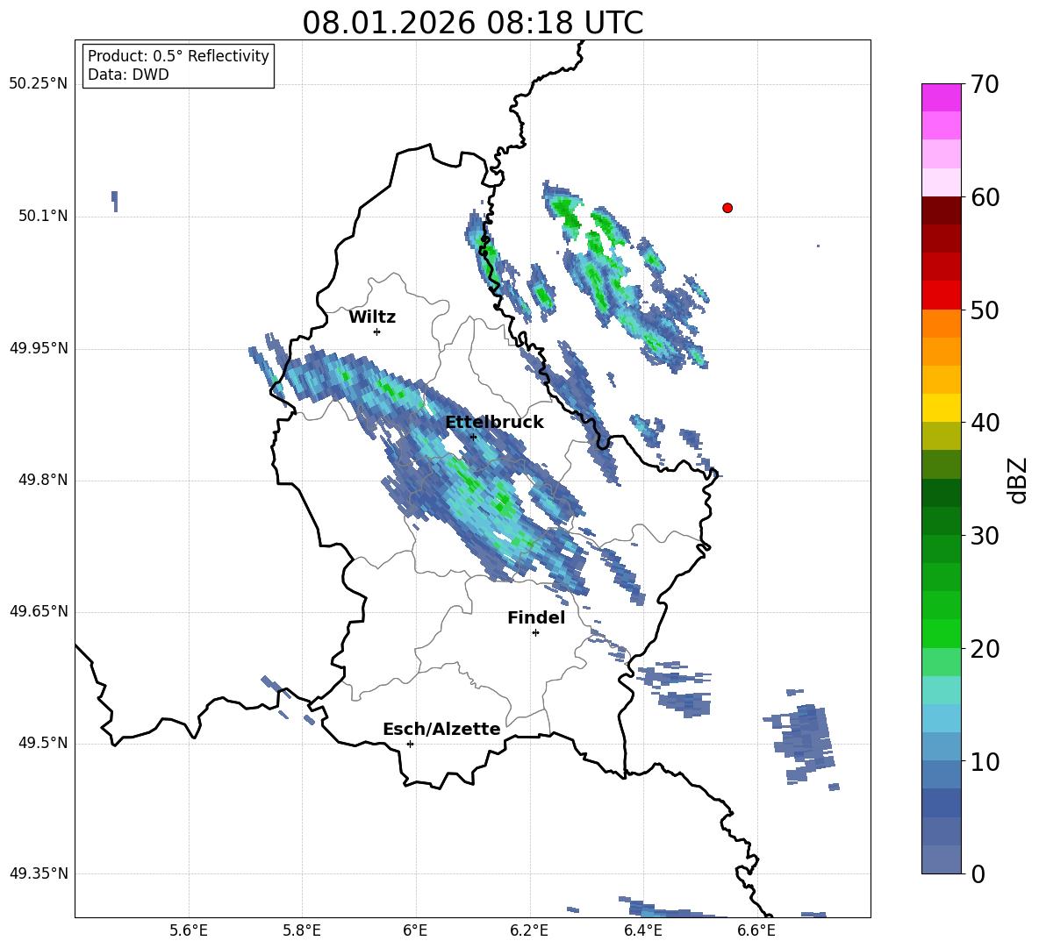The width and height of the screenshot is (1039, 948).
Task: Click the Ettelbruck station cross marker
Action: point(473,437)
